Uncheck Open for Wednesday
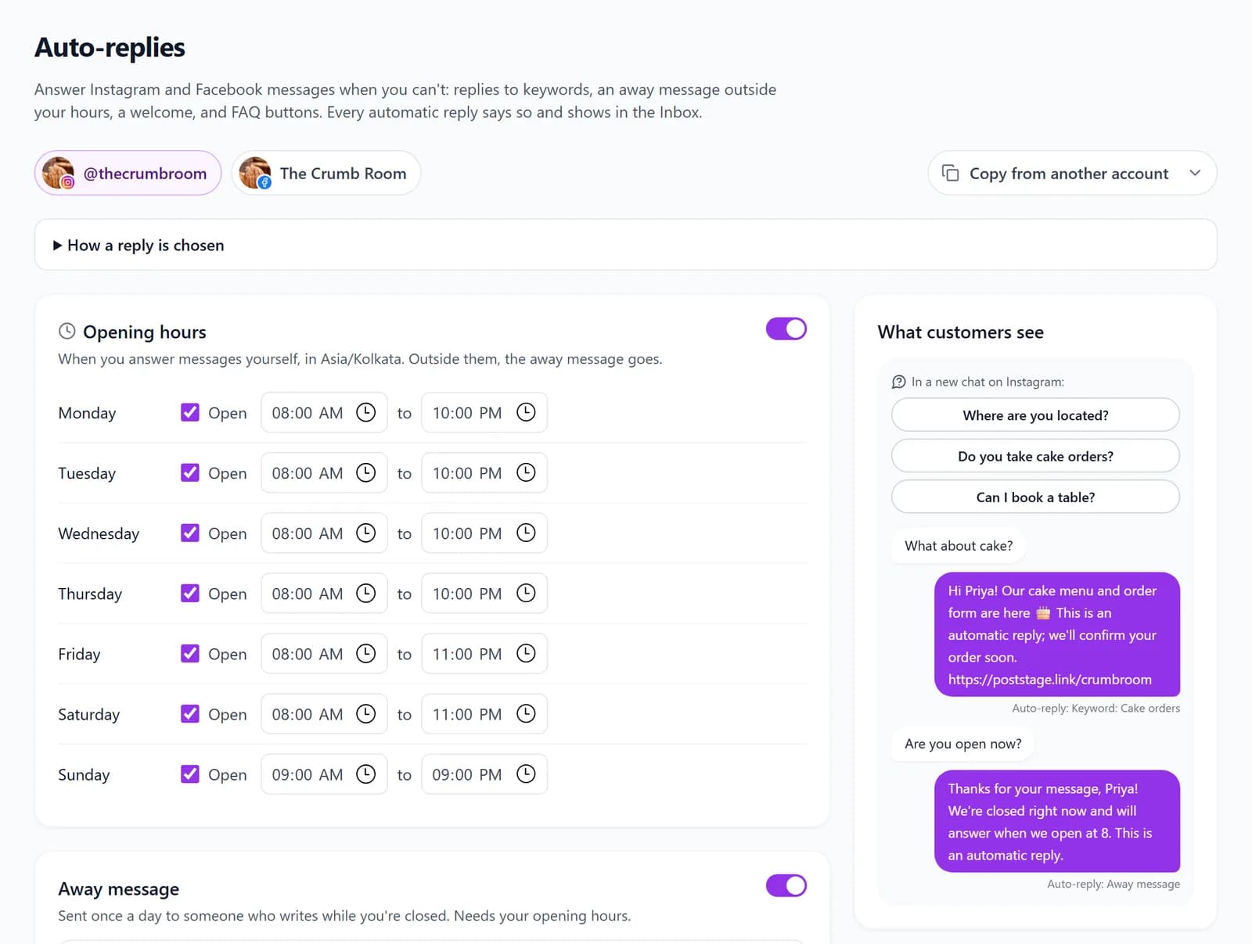1252x944 pixels. 189,533
